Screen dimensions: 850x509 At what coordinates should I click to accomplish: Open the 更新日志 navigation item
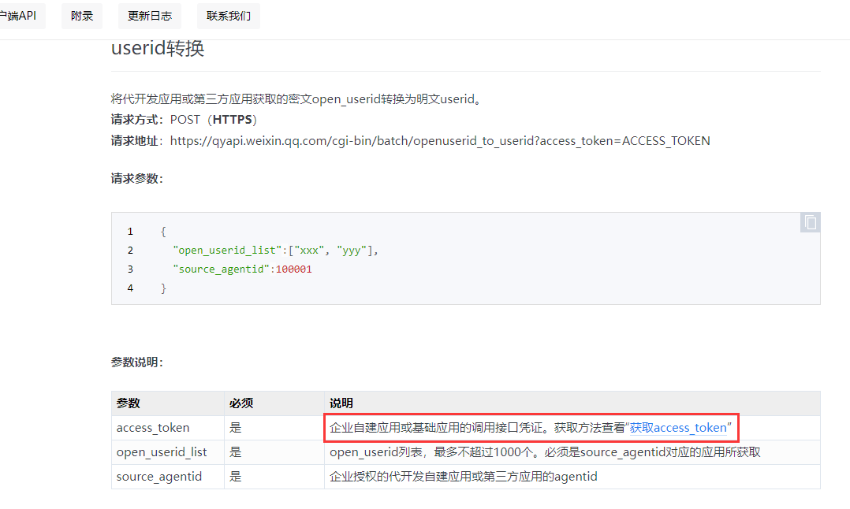click(150, 16)
